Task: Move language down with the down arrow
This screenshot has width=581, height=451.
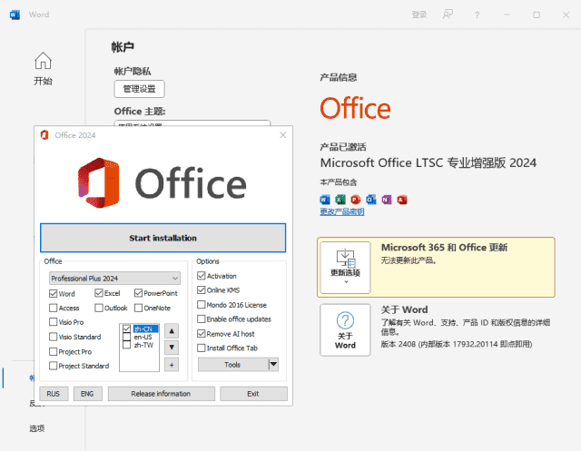Action: 172,348
